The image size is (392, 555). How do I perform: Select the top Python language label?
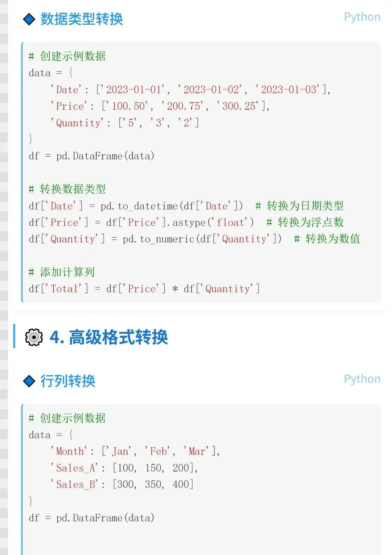(x=362, y=17)
